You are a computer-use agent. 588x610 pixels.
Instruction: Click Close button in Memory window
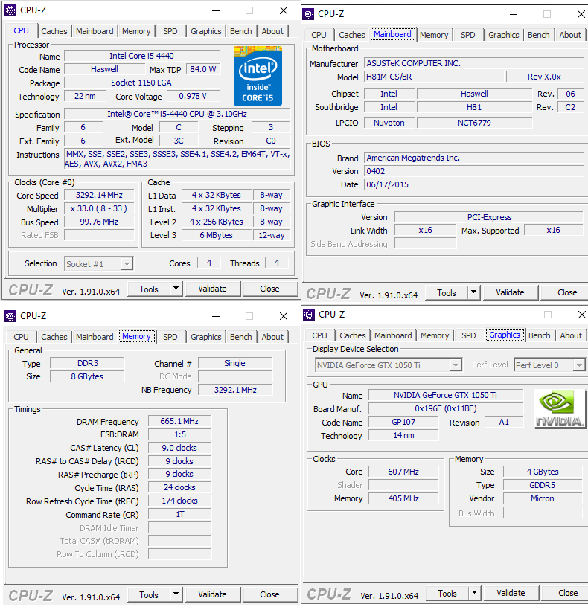click(x=269, y=594)
